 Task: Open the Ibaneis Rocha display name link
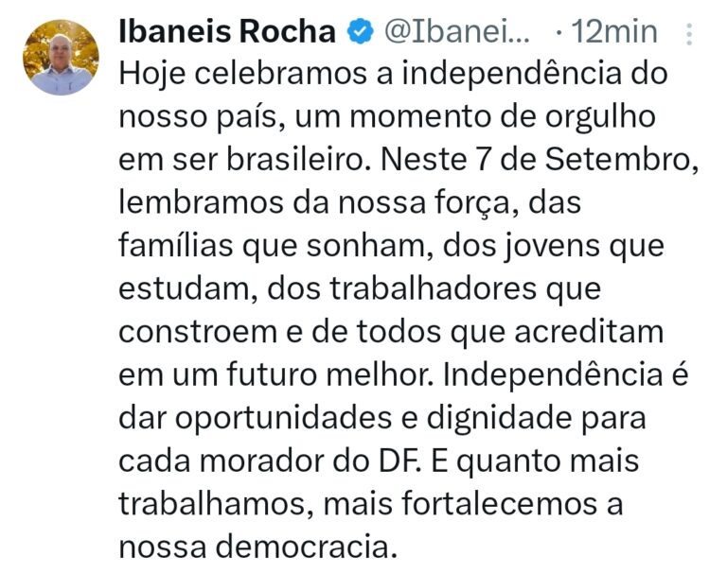(x=227, y=31)
